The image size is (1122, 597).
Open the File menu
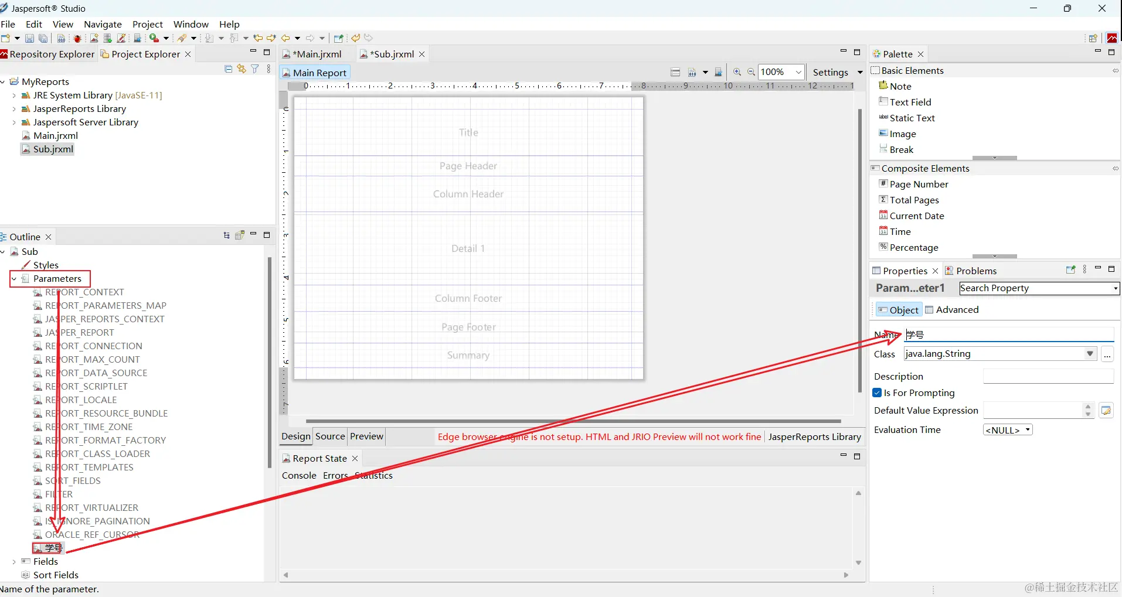pyautogui.click(x=8, y=24)
